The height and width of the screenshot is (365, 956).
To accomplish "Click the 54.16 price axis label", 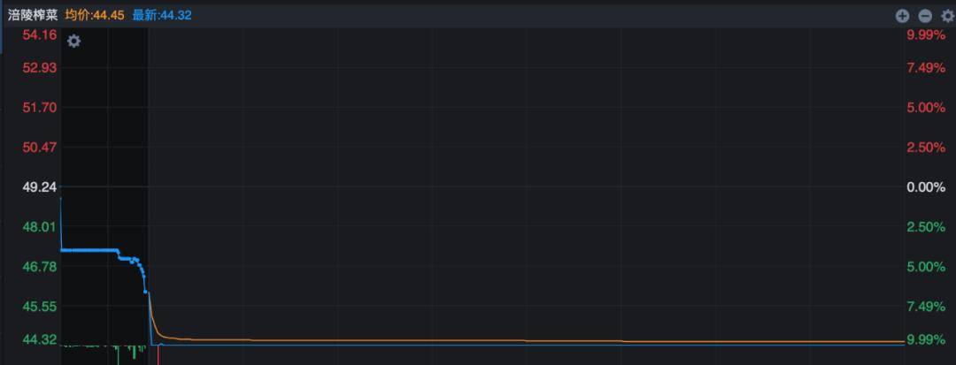I will [x=40, y=35].
